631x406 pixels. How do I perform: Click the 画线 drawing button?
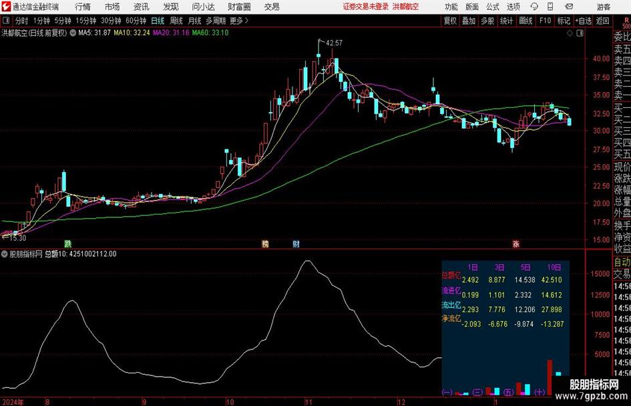click(525, 21)
